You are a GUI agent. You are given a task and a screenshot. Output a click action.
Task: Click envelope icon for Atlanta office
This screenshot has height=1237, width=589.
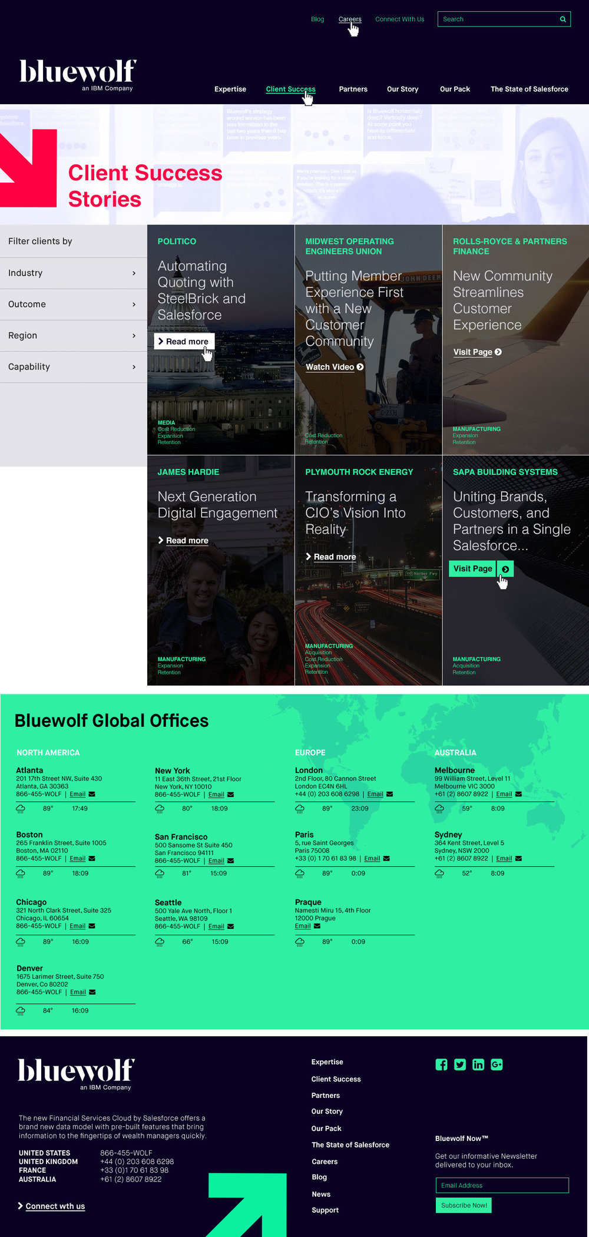(92, 794)
